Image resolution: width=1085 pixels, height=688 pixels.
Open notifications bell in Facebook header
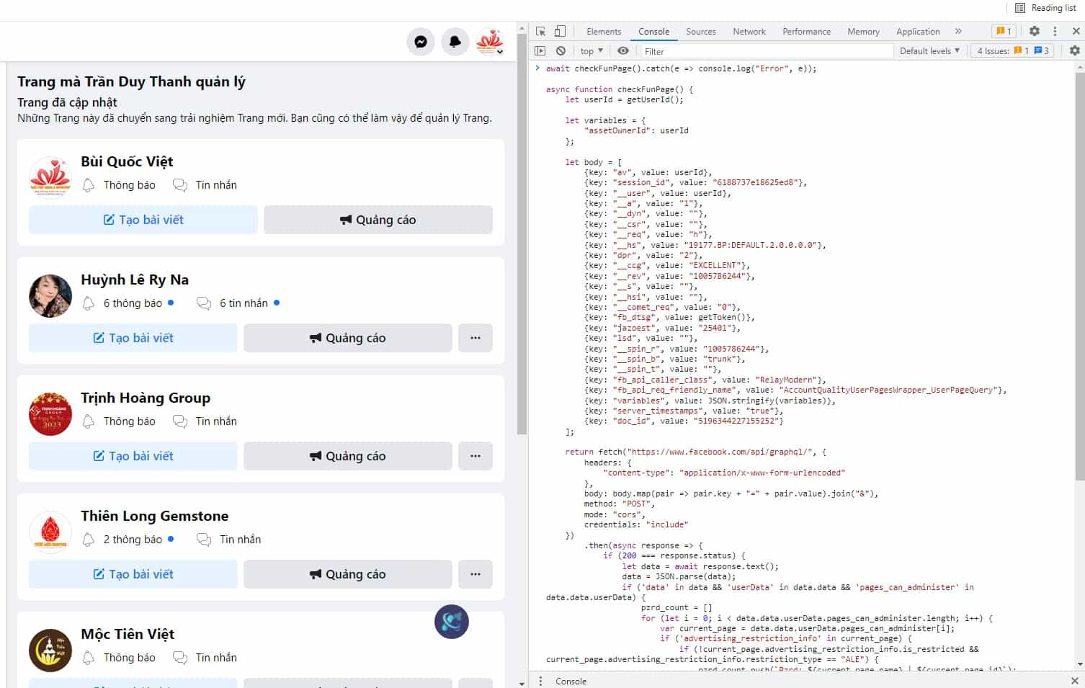[455, 42]
